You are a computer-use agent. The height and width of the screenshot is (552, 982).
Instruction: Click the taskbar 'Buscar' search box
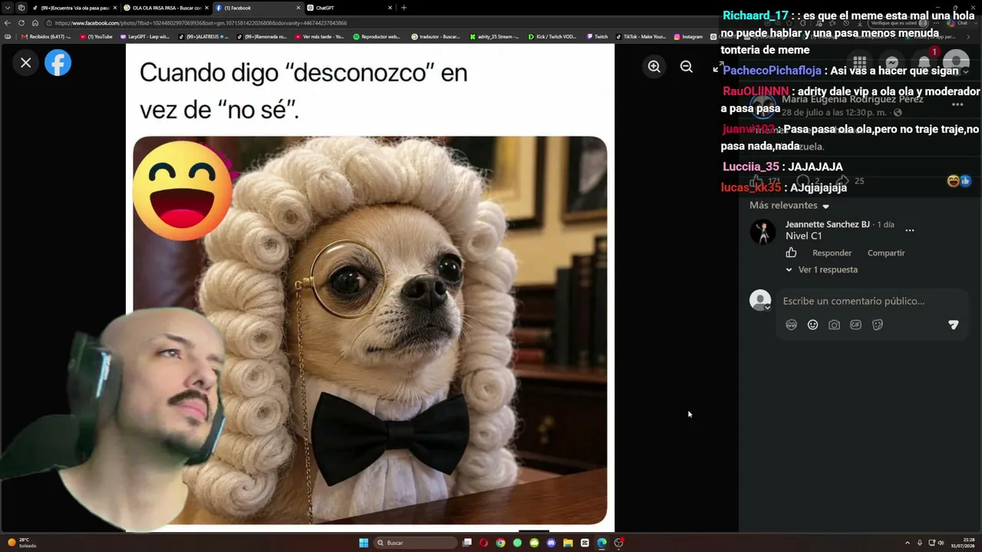tap(417, 543)
